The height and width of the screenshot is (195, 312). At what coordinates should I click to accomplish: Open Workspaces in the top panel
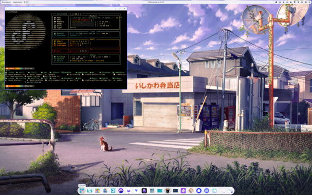pos(6,2)
